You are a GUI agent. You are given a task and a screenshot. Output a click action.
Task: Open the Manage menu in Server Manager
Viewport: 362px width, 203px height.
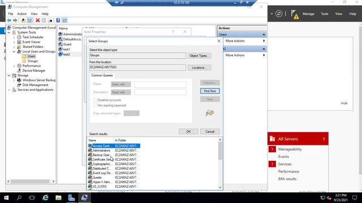308,14
